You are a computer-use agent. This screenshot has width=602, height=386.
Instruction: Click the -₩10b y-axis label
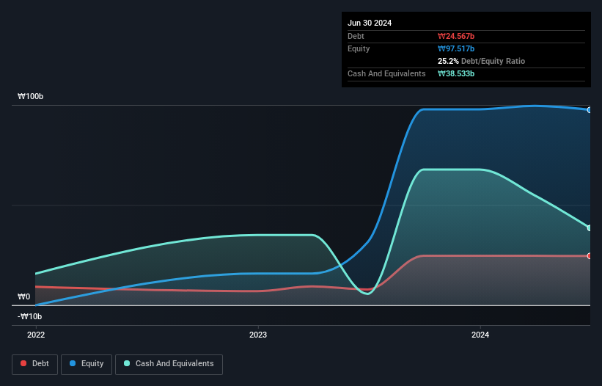pos(29,316)
